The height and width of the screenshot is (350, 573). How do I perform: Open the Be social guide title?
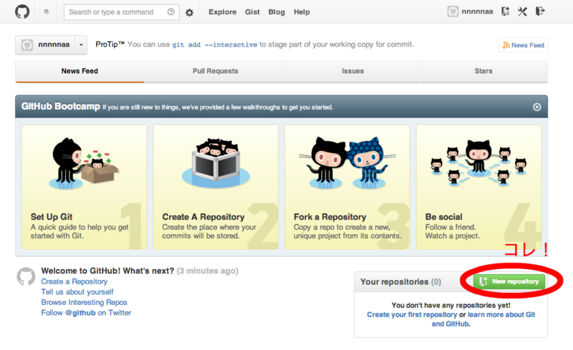[x=443, y=217]
